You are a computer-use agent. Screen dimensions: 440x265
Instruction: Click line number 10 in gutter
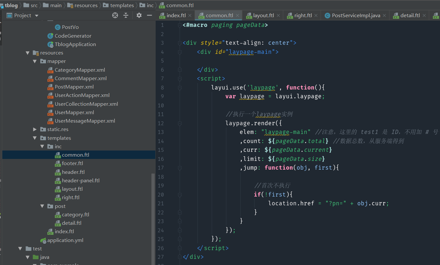point(161,105)
